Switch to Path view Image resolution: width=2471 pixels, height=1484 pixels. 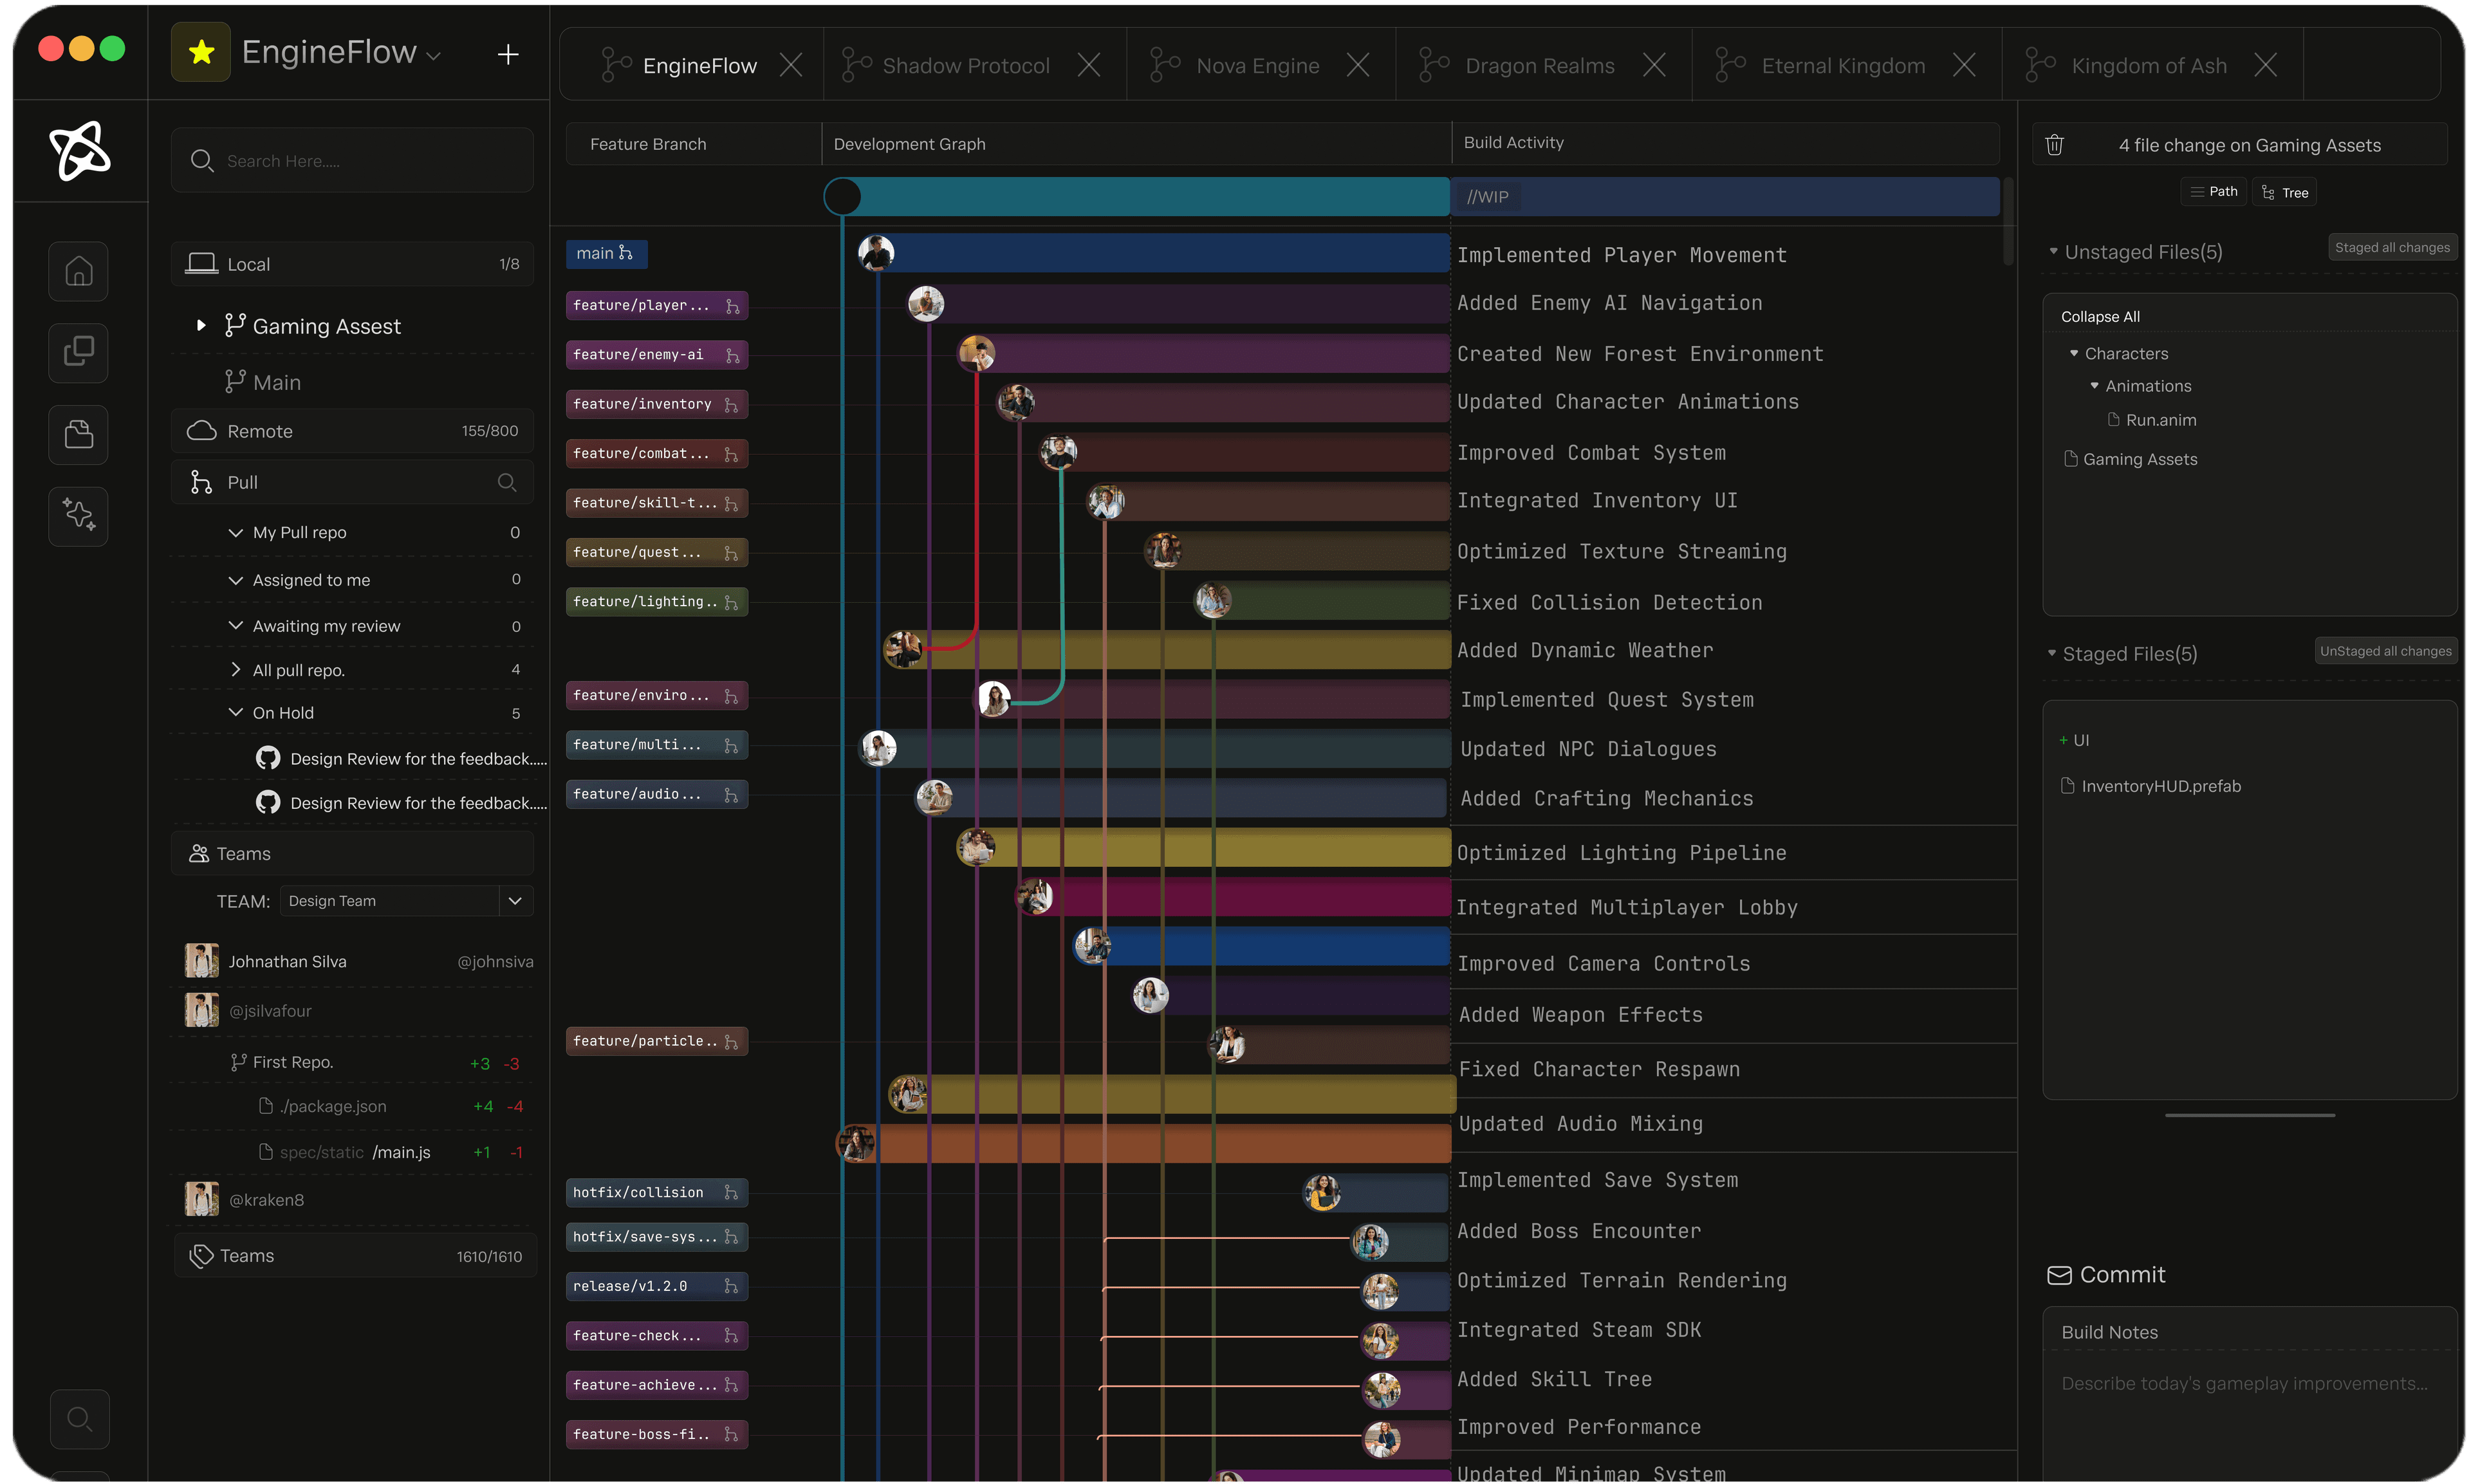coord(2213,192)
